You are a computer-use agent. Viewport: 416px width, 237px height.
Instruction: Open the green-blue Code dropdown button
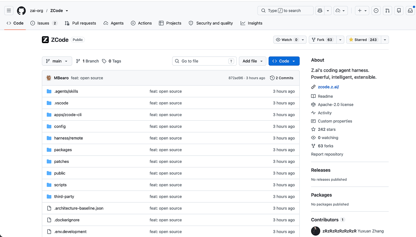pos(284,61)
